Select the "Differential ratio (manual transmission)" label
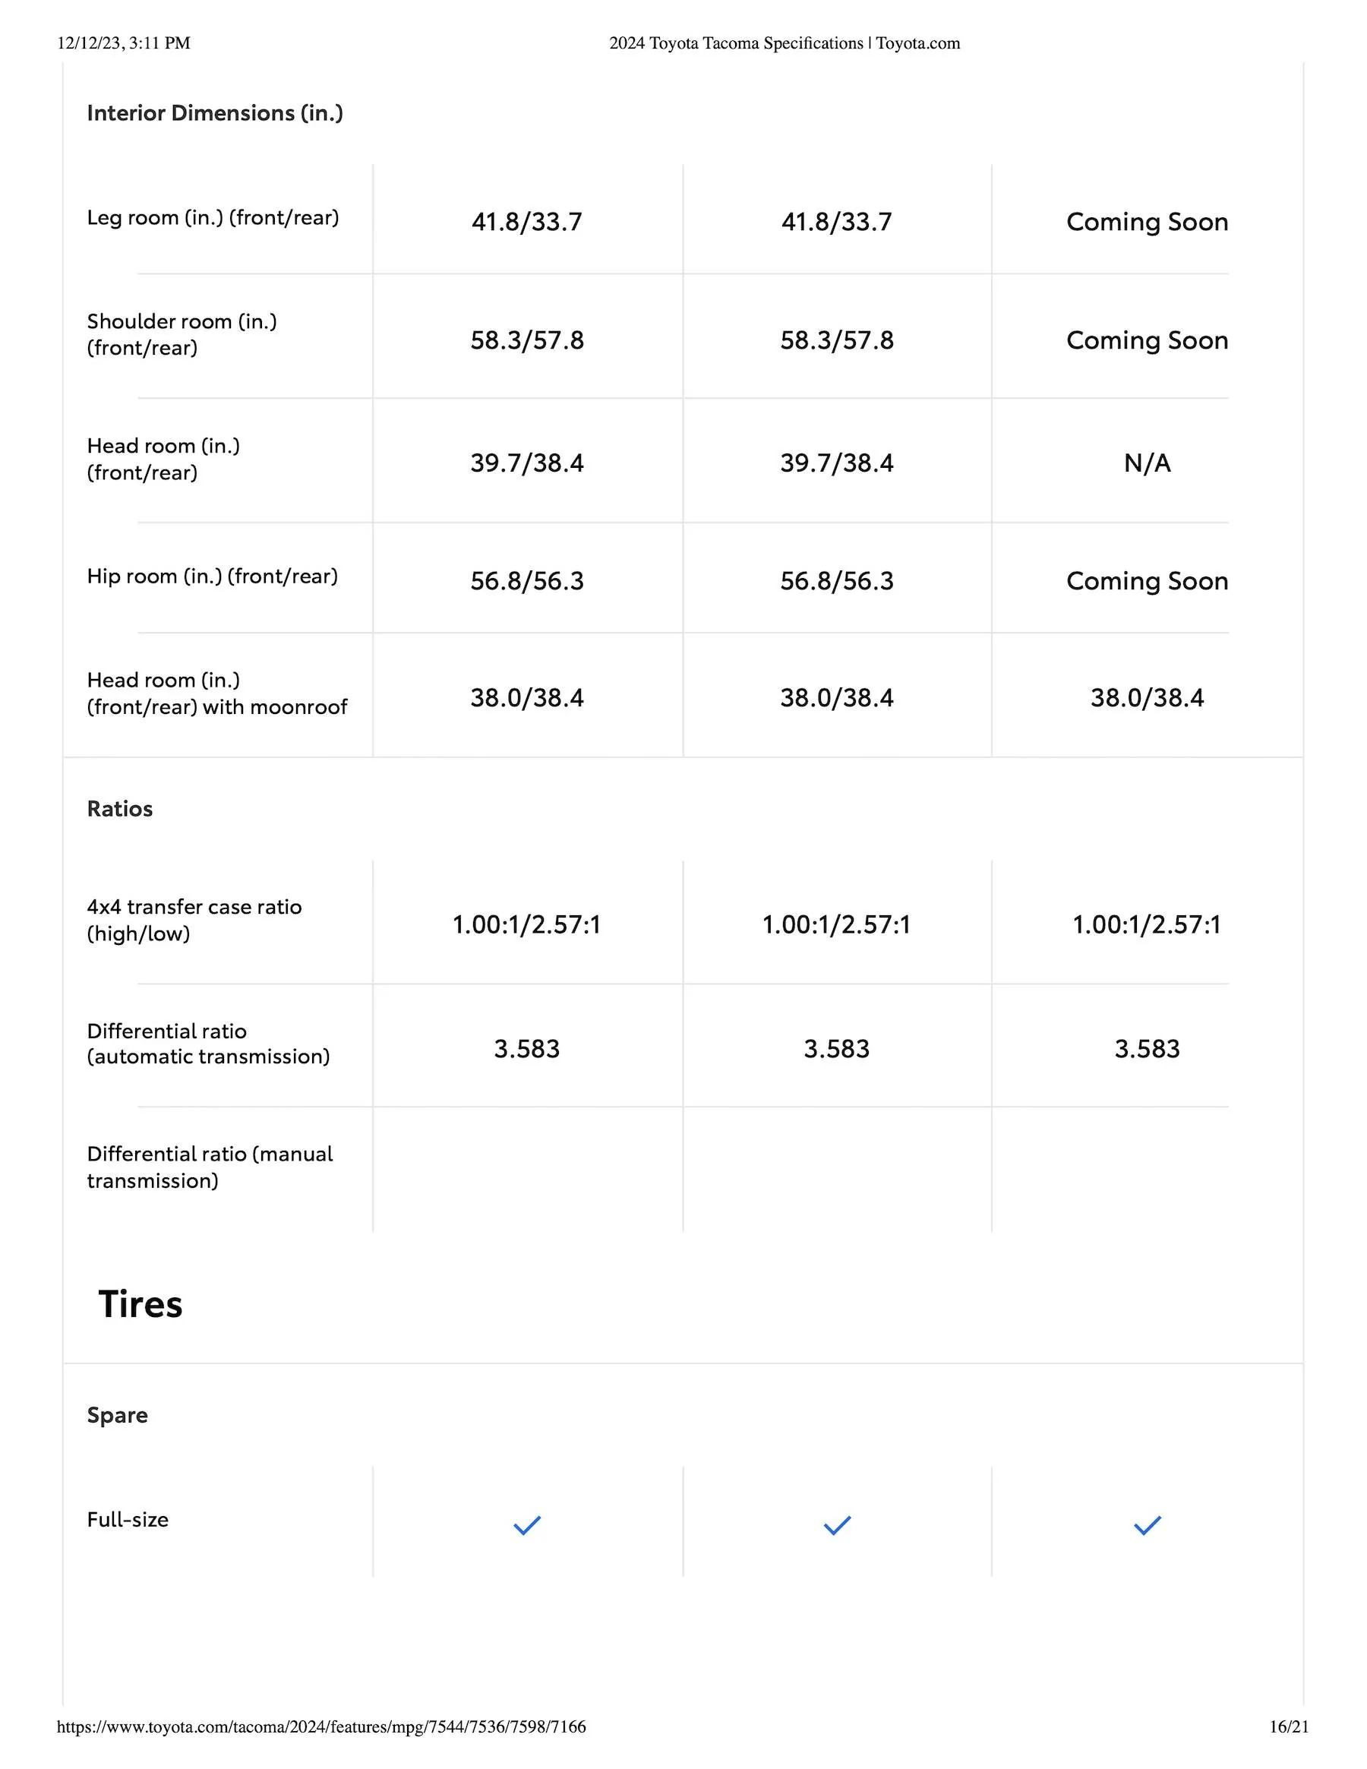The width and height of the screenshot is (1367, 1769). tap(210, 1167)
